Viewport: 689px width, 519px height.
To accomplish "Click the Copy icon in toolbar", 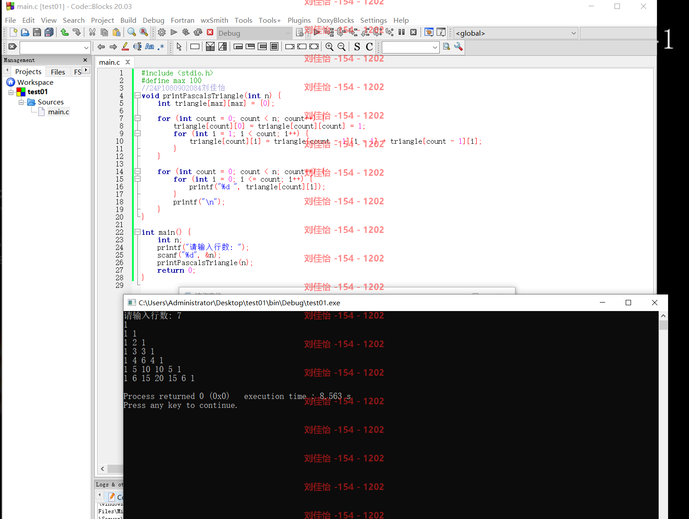I will point(104,32).
